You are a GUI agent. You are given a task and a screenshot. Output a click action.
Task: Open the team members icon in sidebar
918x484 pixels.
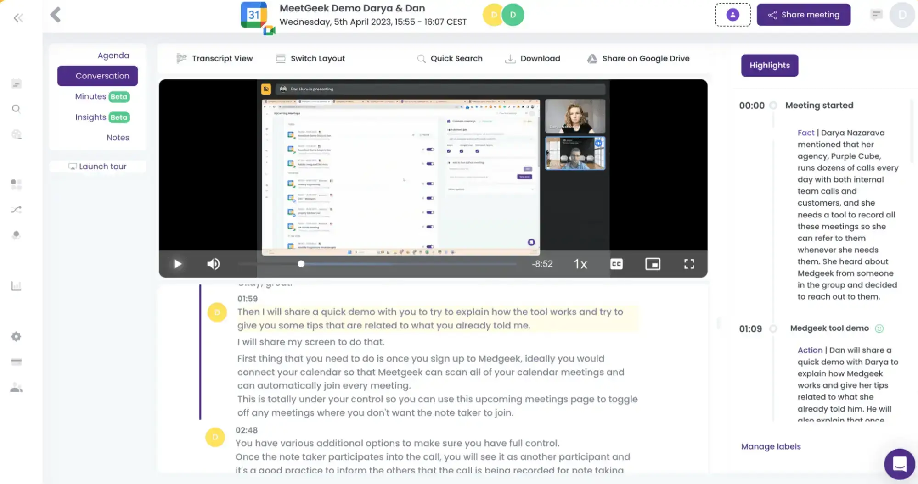[16, 388]
